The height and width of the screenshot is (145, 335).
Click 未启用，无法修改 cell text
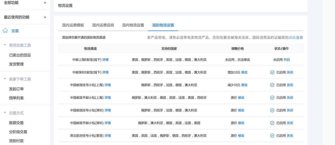pyautogui.click(x=238, y=60)
